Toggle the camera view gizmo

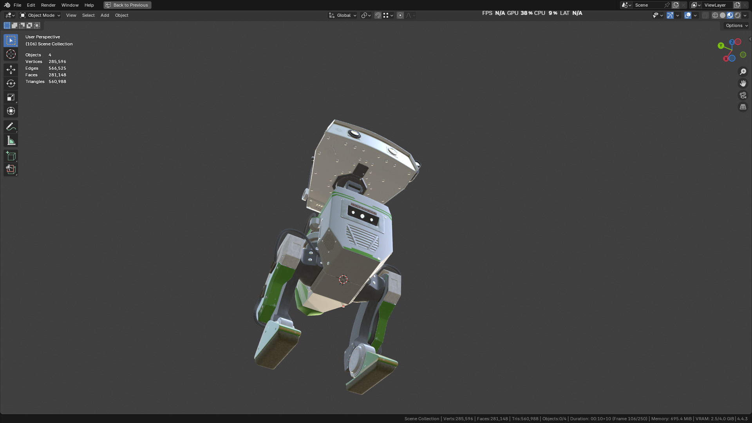point(743,95)
